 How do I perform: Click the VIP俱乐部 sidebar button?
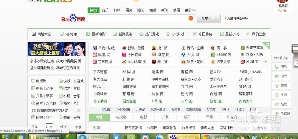[281, 58]
